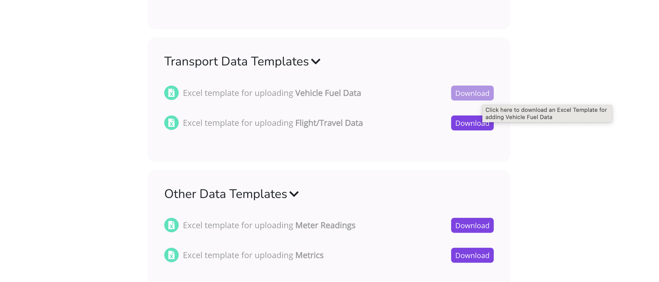Screen dimensions: 659x282
Task: Click the green spreadsheet icon in Transport section top row
Action: click(171, 93)
